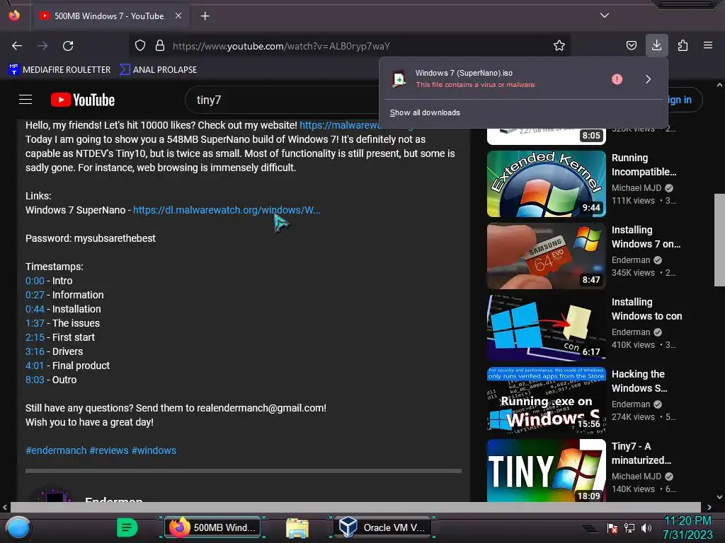Click the address bar URL
This screenshot has height=543, width=725.
(281, 46)
